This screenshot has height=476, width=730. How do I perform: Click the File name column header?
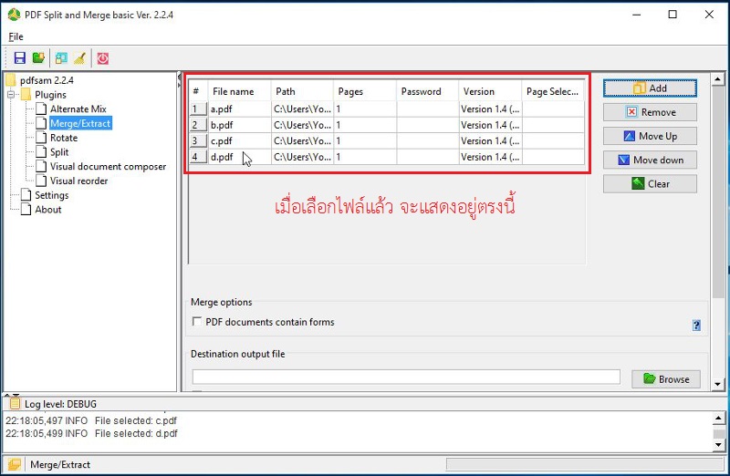tap(239, 91)
